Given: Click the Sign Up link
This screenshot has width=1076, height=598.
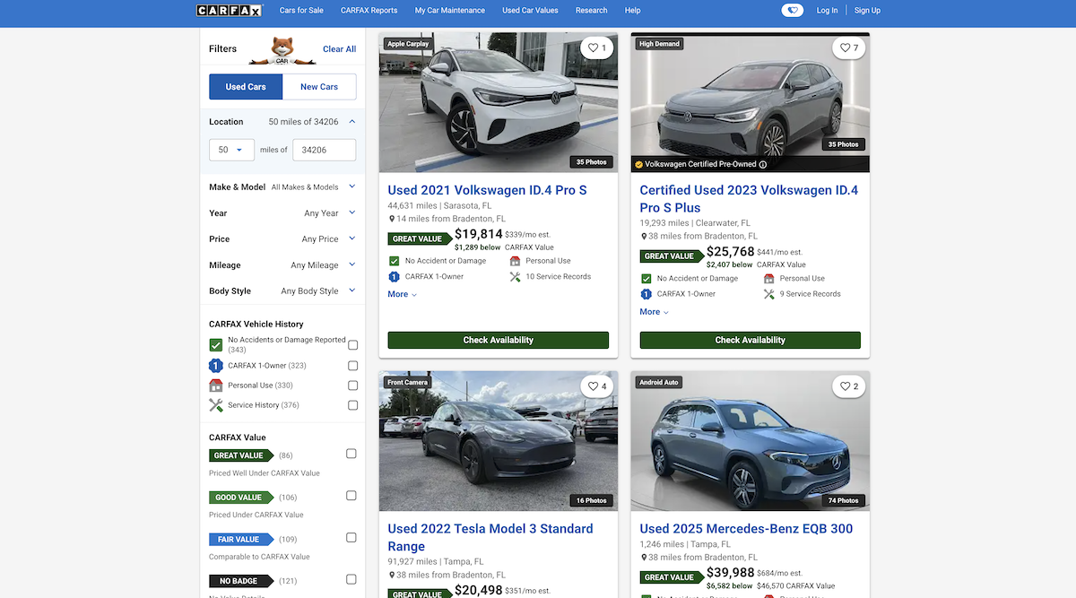Looking at the screenshot, I should coord(867,11).
